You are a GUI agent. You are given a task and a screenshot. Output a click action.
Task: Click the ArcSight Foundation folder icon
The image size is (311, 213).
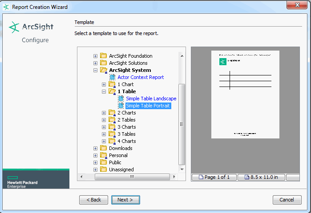click(x=104, y=56)
